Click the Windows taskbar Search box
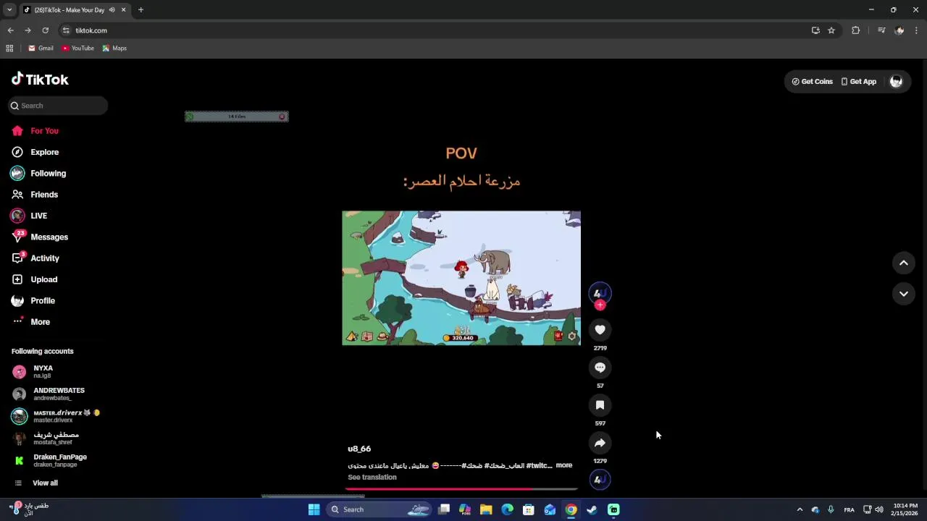 [x=379, y=509]
